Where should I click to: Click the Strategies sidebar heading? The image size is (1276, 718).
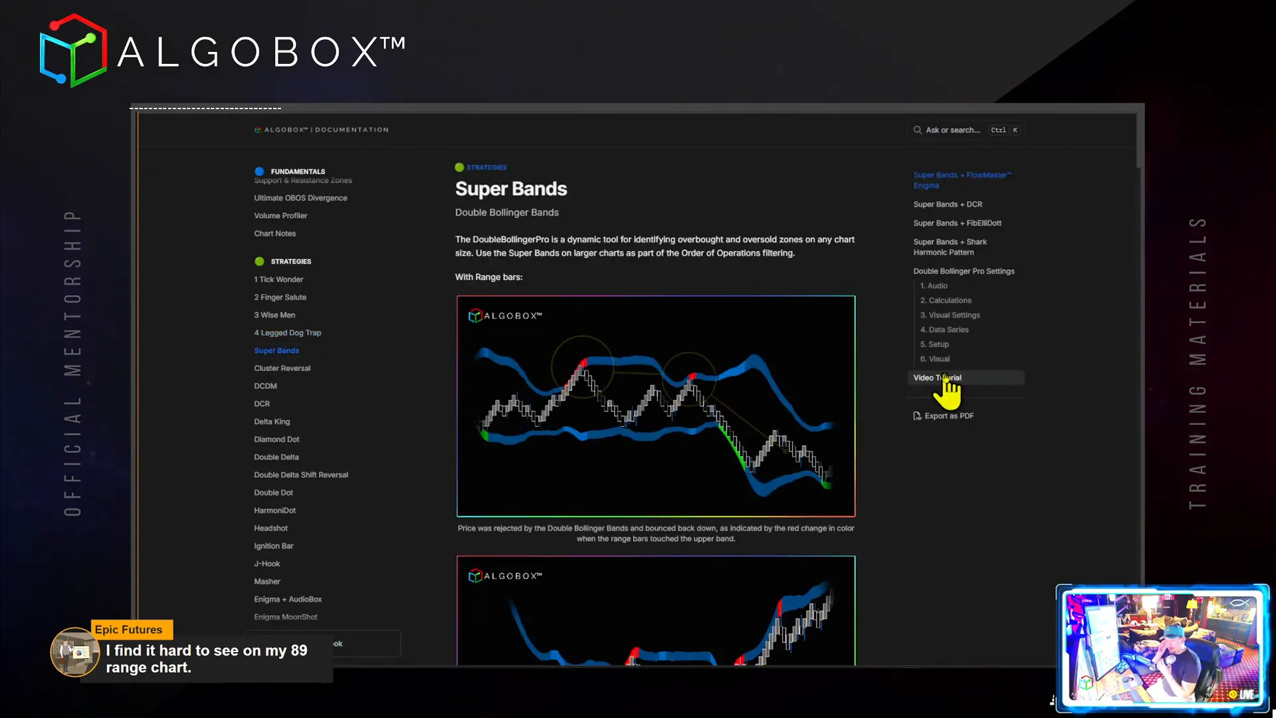coord(290,261)
